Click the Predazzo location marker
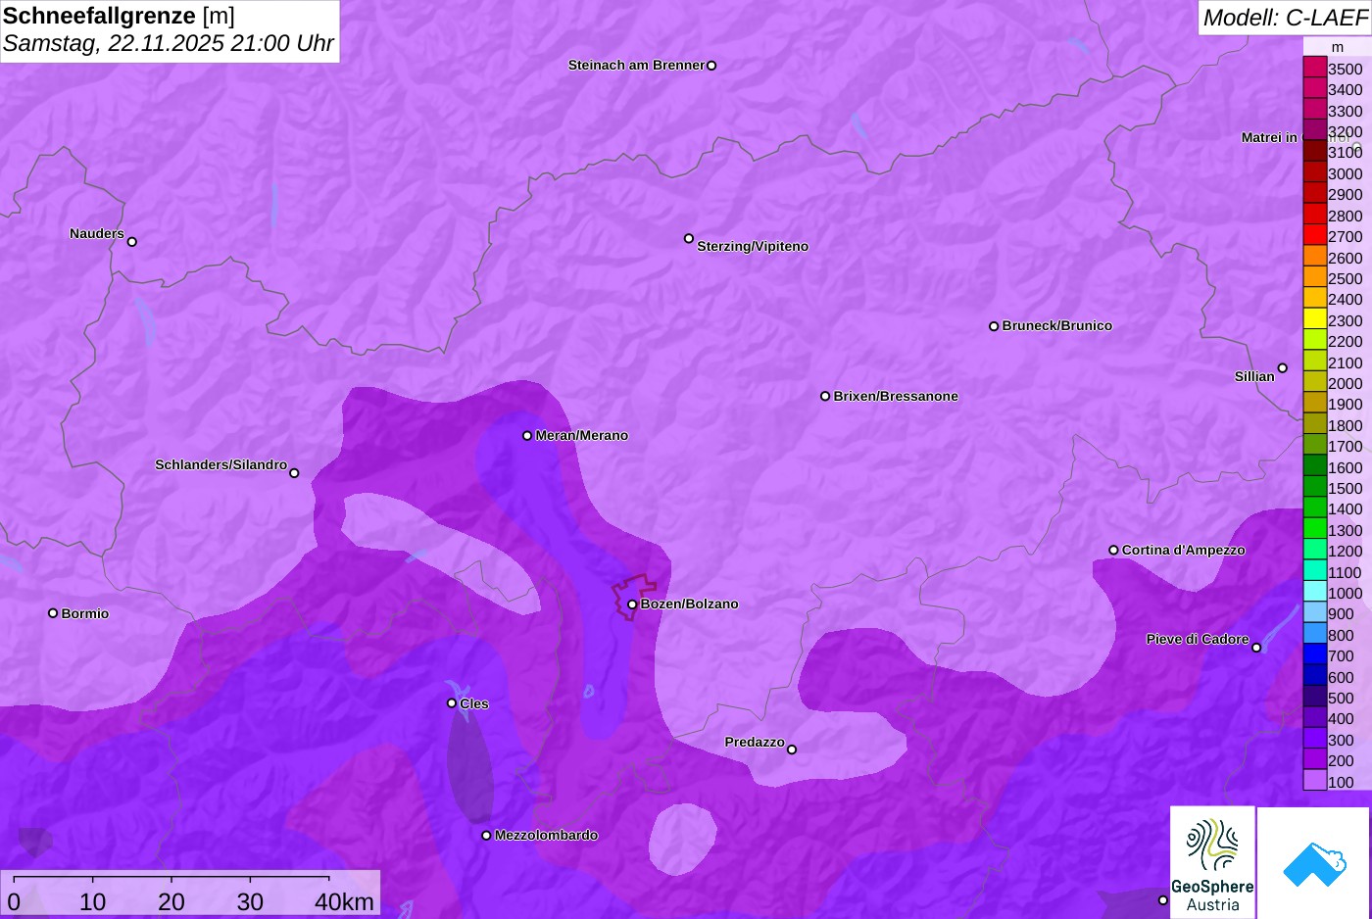Viewport: 1372px width, 919px height. click(792, 750)
